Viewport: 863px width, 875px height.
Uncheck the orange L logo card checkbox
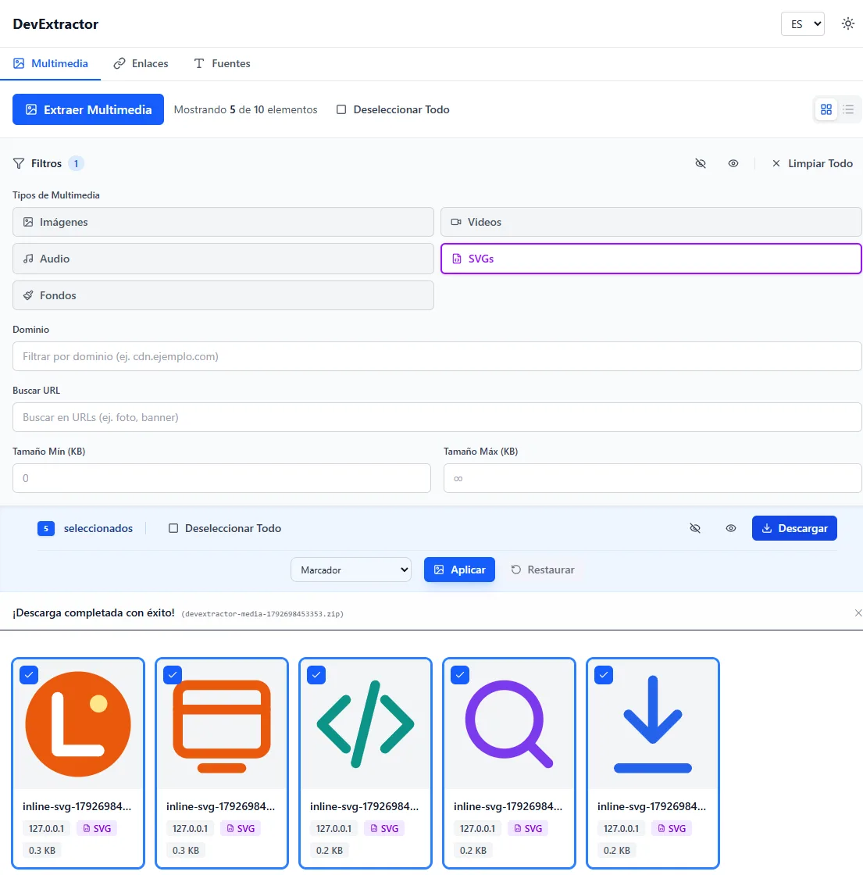[x=29, y=675]
